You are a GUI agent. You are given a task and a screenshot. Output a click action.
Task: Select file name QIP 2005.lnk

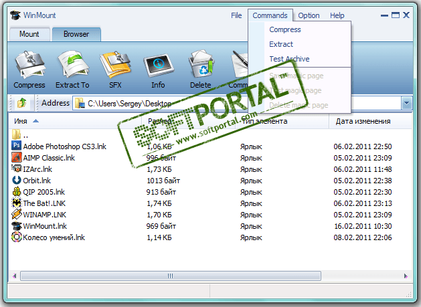click(x=44, y=192)
